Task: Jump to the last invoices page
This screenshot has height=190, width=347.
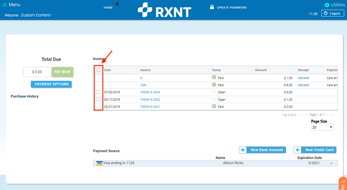Action: [332, 115]
